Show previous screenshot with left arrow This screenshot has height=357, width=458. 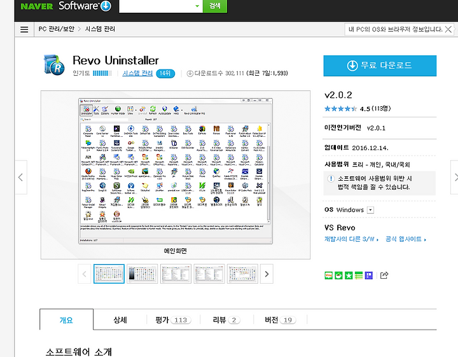pyautogui.click(x=20, y=177)
